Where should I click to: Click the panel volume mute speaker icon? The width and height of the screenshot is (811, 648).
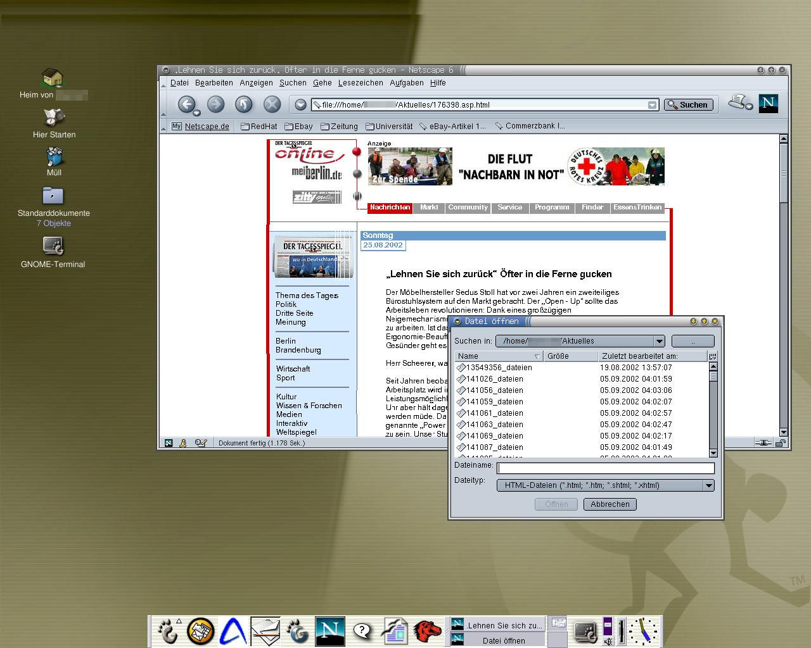click(608, 641)
